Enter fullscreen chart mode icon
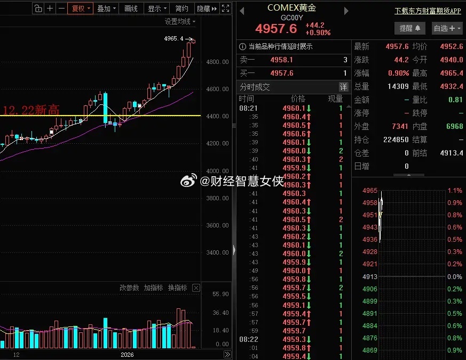Screen dimensions: 466x360 click(x=226, y=9)
